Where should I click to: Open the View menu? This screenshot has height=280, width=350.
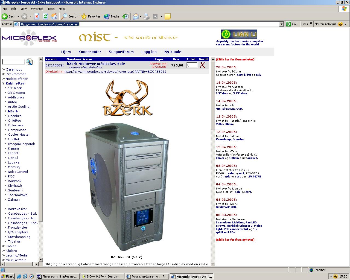tap(24, 9)
